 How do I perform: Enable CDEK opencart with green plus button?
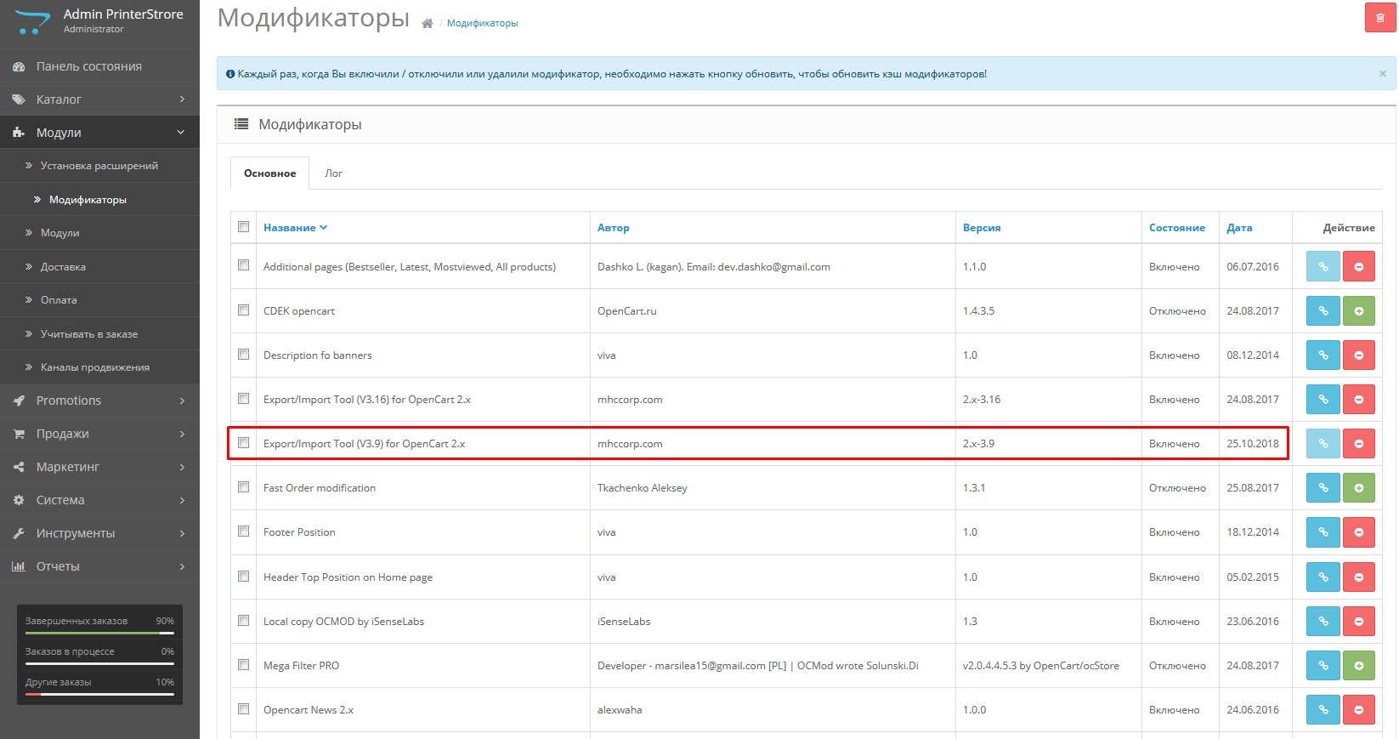1358,310
